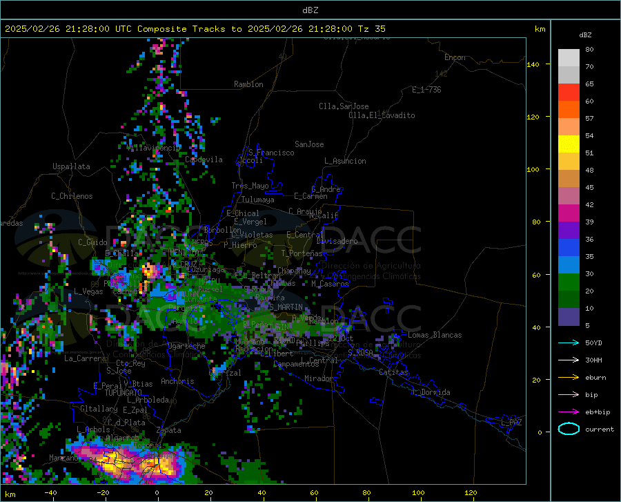Viewport: 621px width, 502px height.
Task: Click the Anchoris place name
Action: coord(177,382)
